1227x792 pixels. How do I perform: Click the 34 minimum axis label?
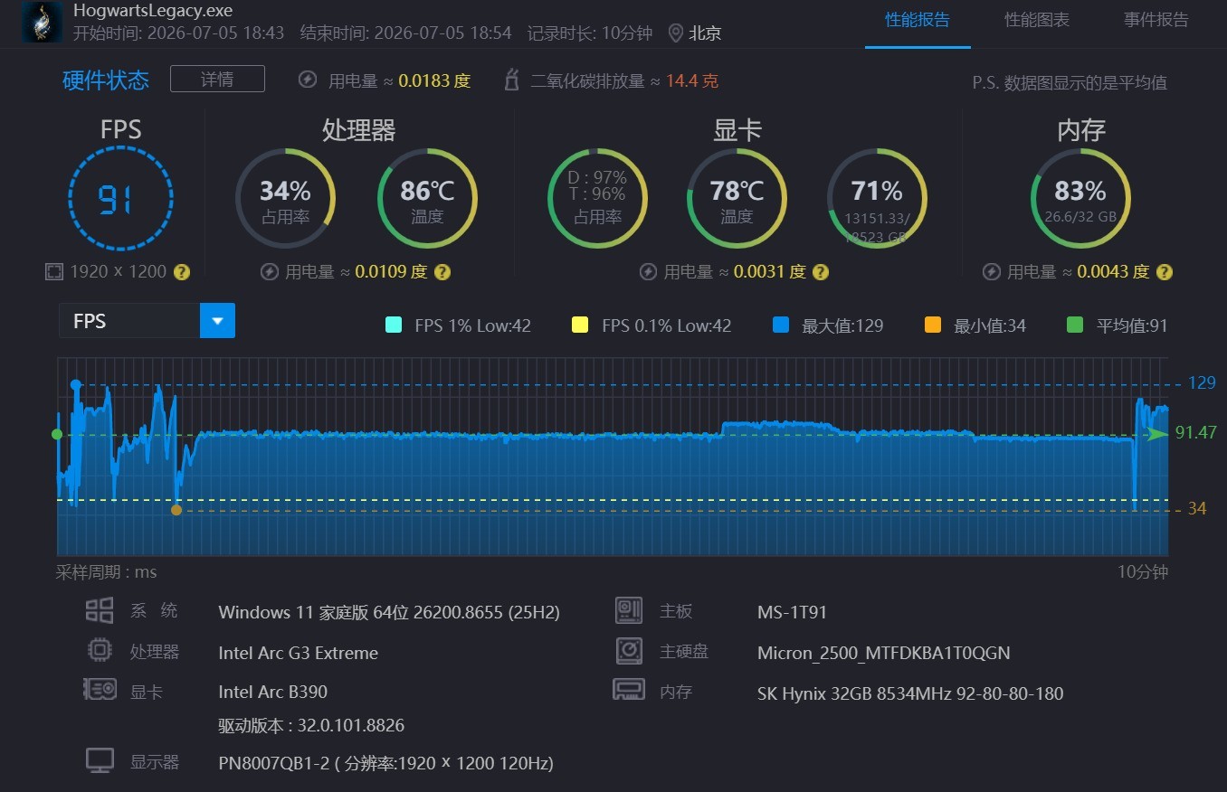(1197, 509)
